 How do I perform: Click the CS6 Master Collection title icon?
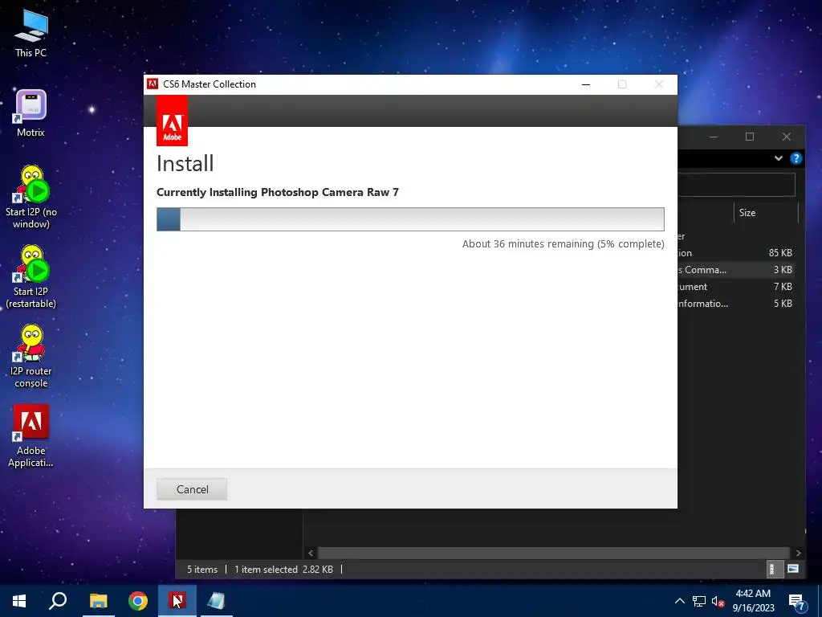(x=153, y=84)
